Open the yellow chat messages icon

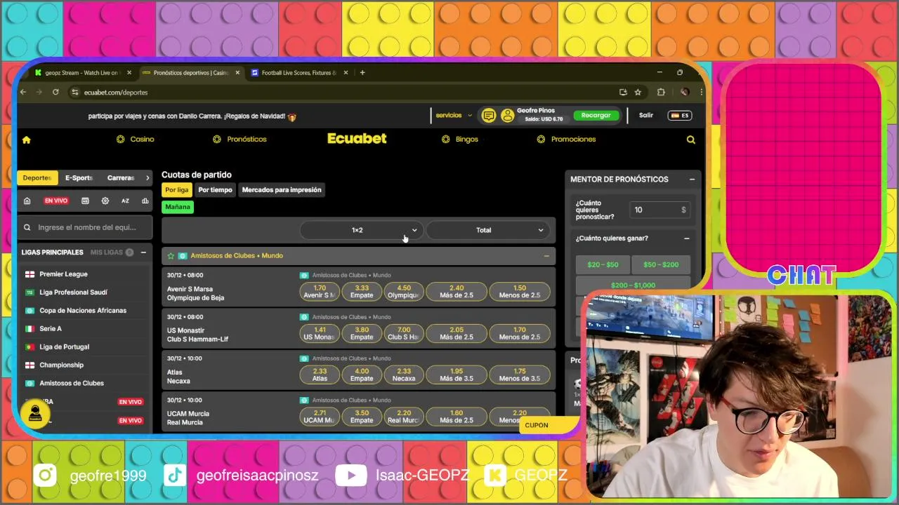click(489, 116)
